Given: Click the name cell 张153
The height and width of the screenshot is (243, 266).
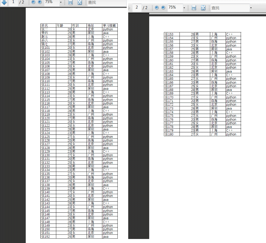Looking at the screenshot, I should pyautogui.click(x=172, y=34).
